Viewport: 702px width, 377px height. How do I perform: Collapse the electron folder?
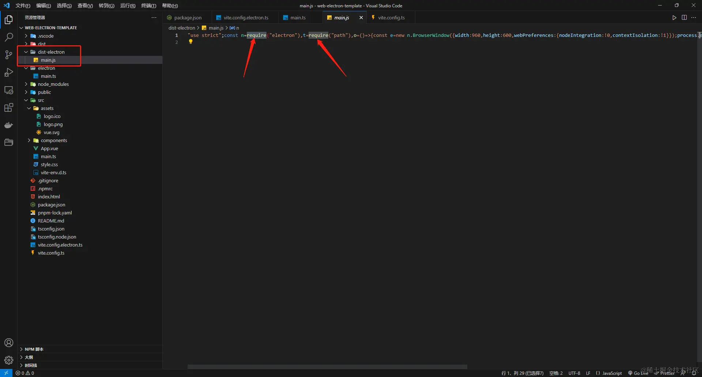click(x=90, y=68)
